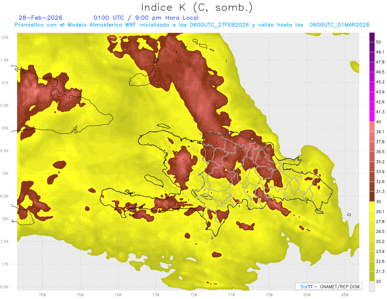Click the "74W" longitude label
The width and height of the screenshot is (387, 299).
coord(118,294)
